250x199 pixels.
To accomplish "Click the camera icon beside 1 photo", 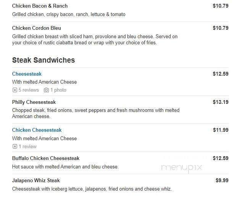I will pos(46,90).
